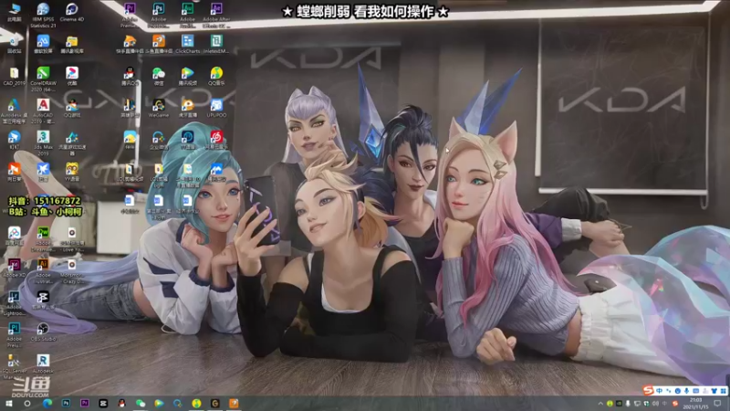Open QQ penguin in the taskbar
The width and height of the screenshot is (730, 411).
point(122,403)
